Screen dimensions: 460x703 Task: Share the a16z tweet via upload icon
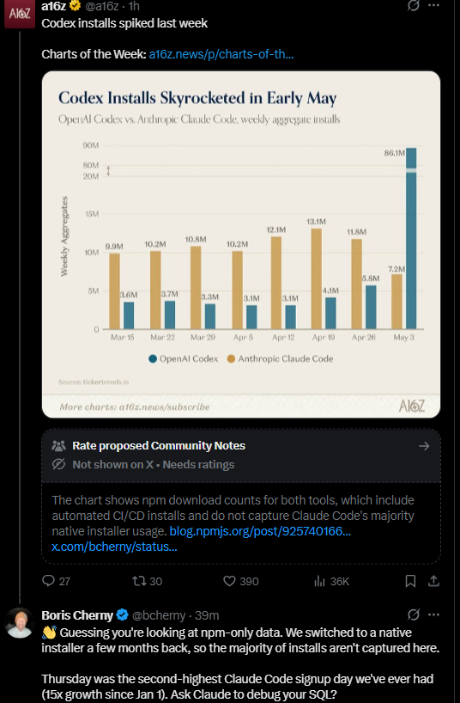pyautogui.click(x=433, y=581)
